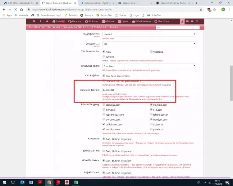Screen dimensions: 233x186
Task: Open the Yaşadığınız Yer dropdown
Action: [149, 34]
